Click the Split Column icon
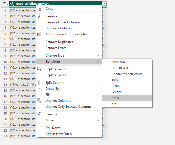175x145 pixels. (x=39, y=83)
